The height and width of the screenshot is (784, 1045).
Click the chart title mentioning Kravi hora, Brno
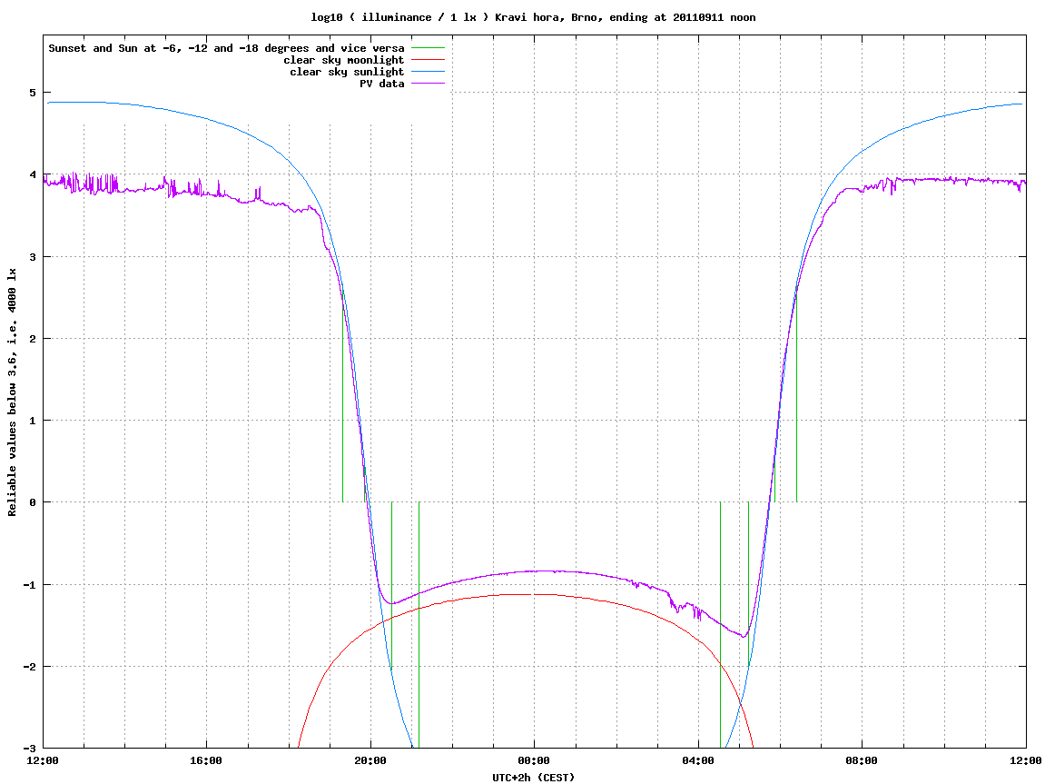(533, 17)
